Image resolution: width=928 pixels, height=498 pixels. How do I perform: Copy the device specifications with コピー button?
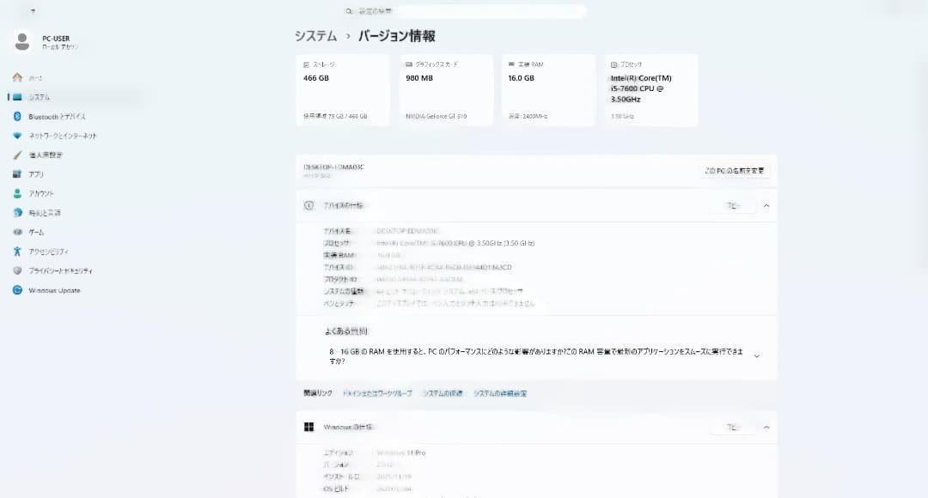point(732,206)
